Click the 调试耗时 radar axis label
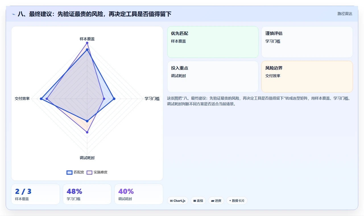 87,158
